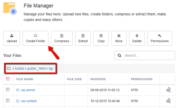Click 0755 permissions of wp-admin
This screenshot has width=179, height=108.
(134, 90)
